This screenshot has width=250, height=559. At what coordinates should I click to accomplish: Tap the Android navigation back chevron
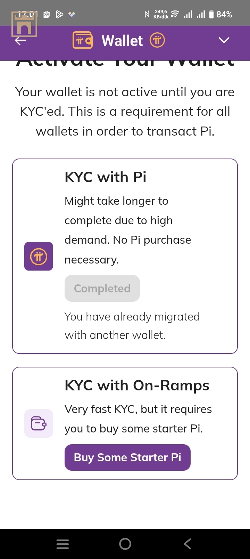pos(187,544)
